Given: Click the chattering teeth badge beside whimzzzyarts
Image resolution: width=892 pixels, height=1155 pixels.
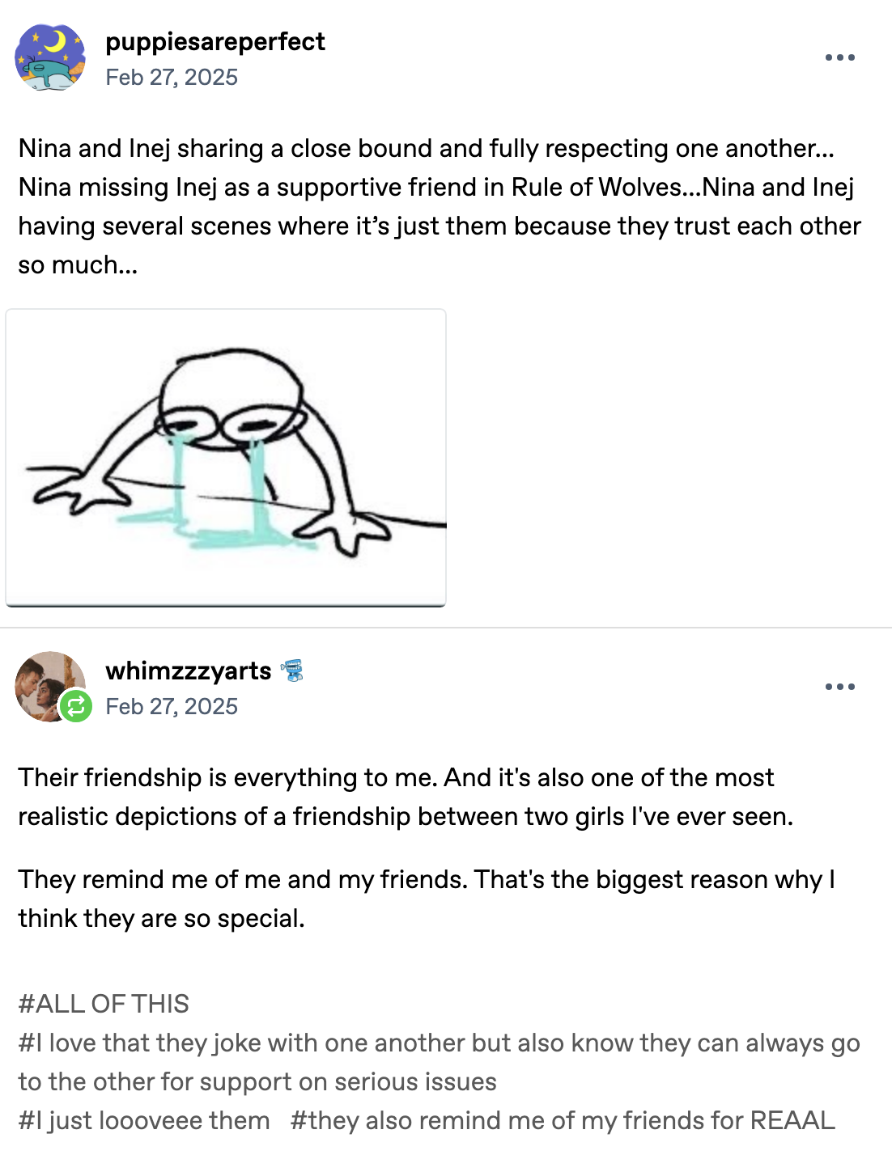Looking at the screenshot, I should (291, 671).
